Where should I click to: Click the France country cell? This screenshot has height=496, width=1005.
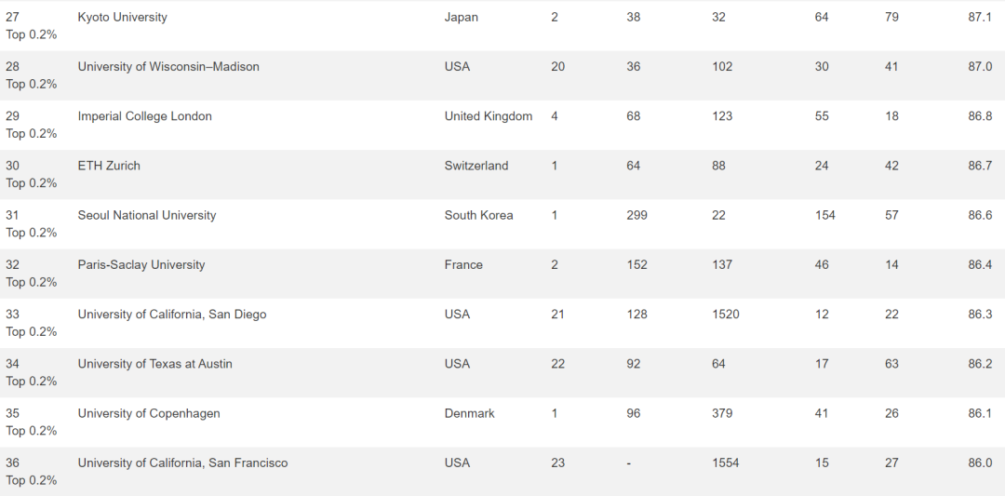coord(463,264)
